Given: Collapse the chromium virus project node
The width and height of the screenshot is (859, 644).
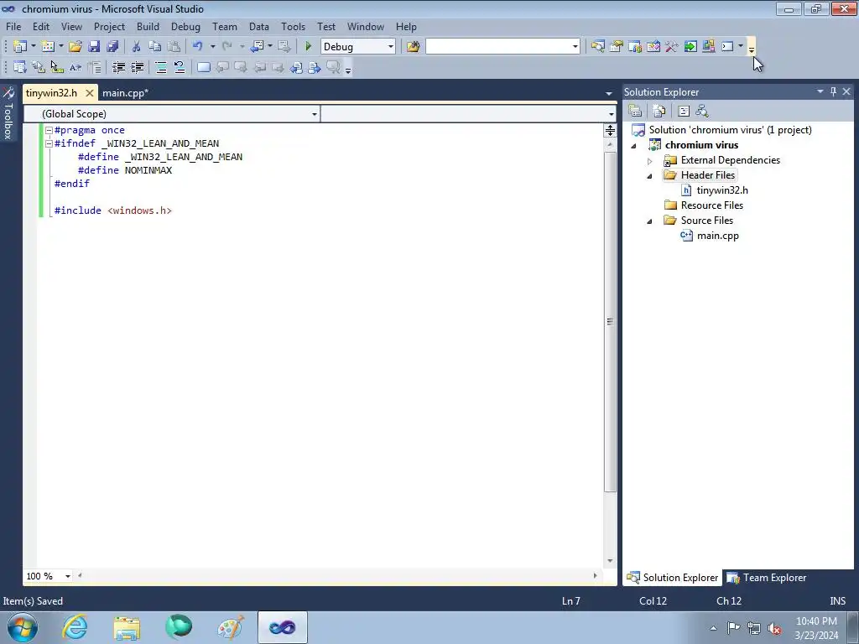Looking at the screenshot, I should pos(634,146).
